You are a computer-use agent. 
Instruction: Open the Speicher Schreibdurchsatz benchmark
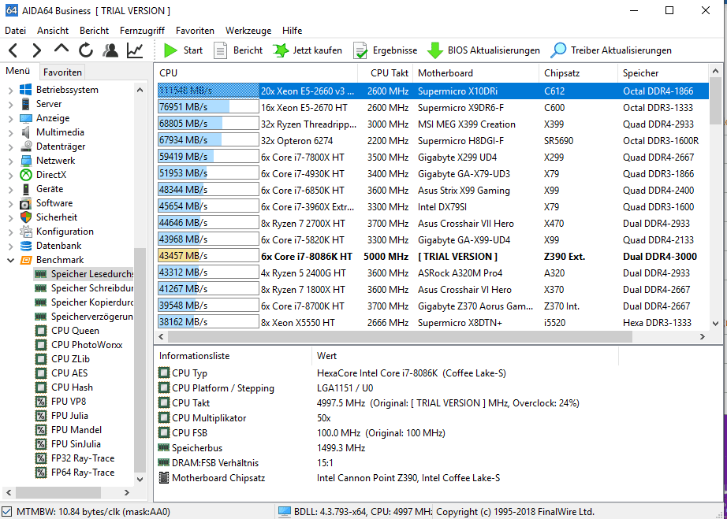point(92,288)
